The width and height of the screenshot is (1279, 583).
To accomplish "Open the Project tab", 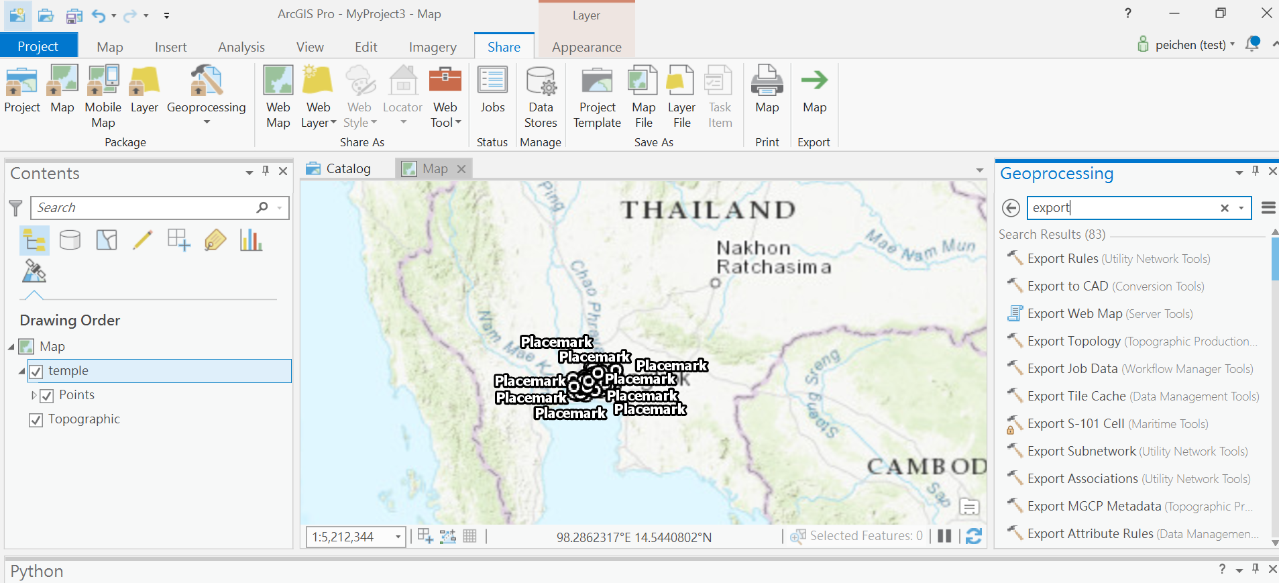I will [x=38, y=46].
